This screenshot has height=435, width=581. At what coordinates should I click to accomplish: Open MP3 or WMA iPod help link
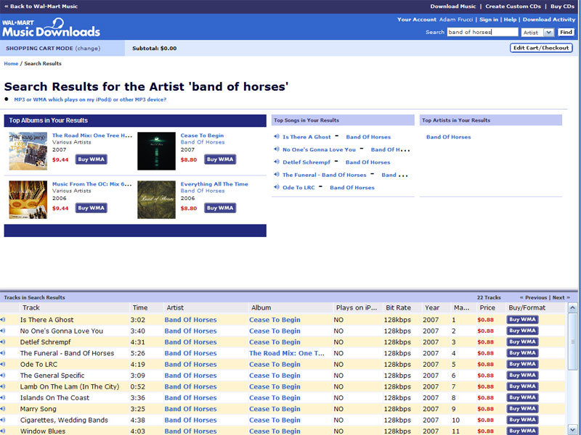[90, 99]
